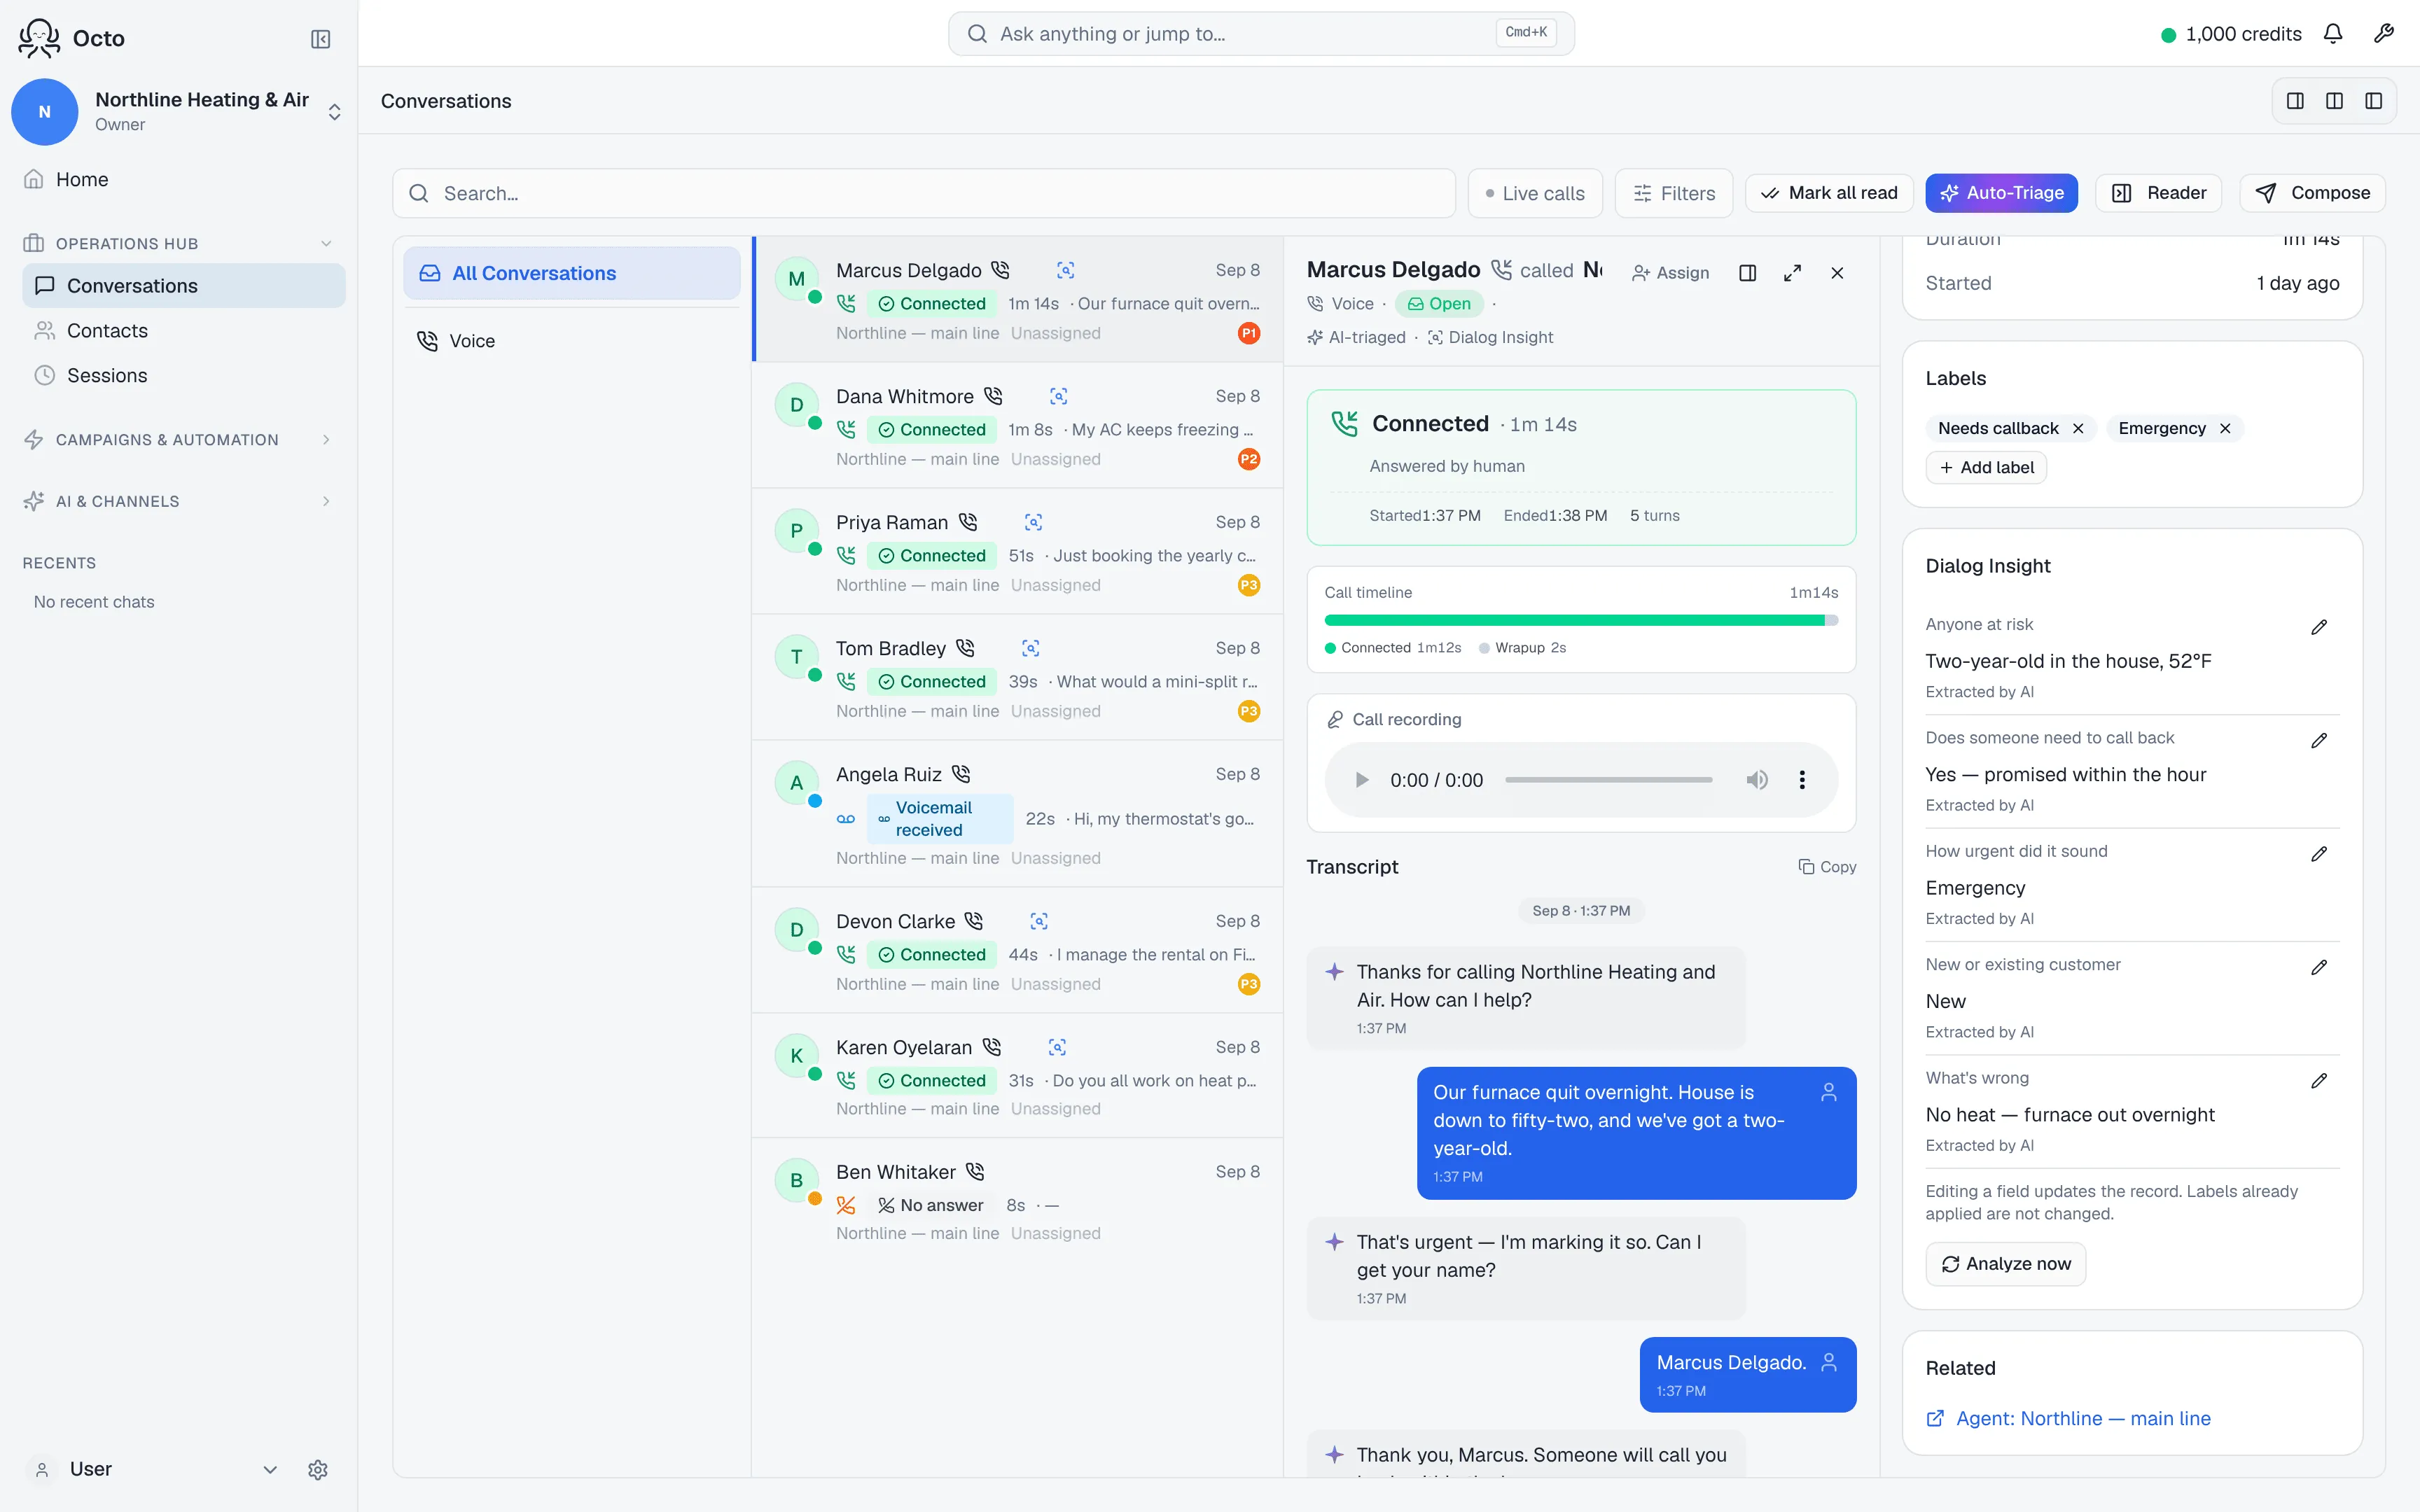
Task: Click the Compose button
Action: pyautogui.click(x=2312, y=193)
